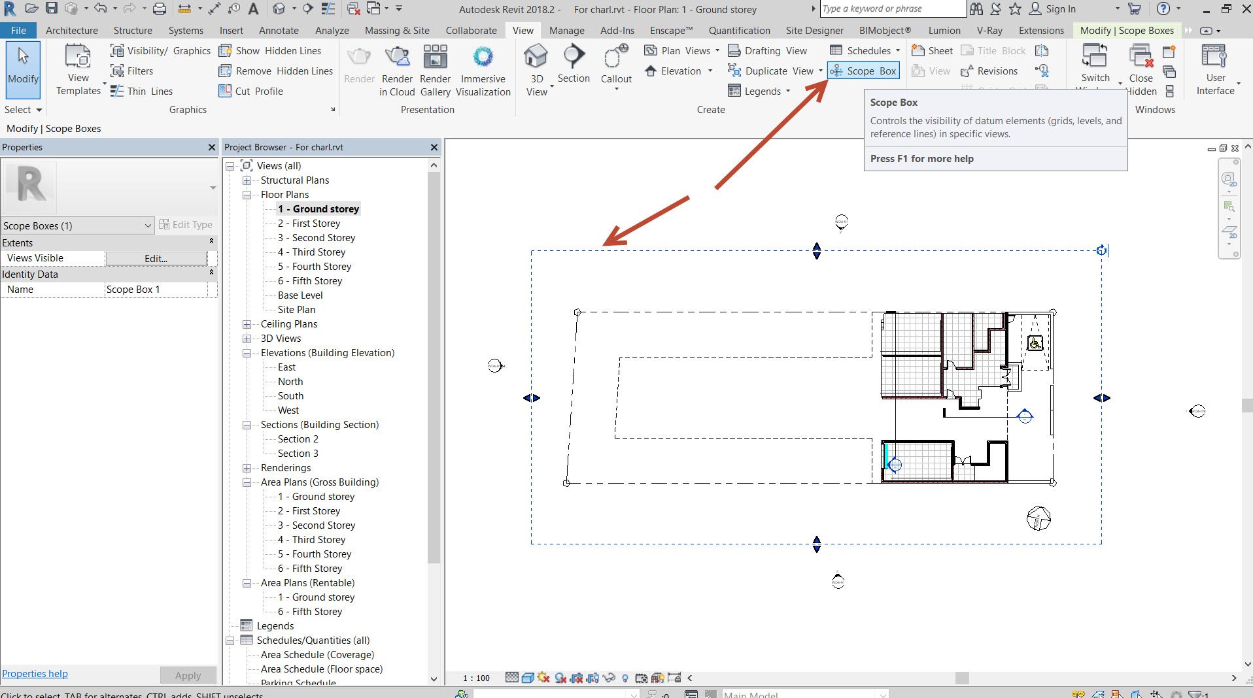Image resolution: width=1253 pixels, height=698 pixels.
Task: Open User Interface options
Action: [1216, 71]
